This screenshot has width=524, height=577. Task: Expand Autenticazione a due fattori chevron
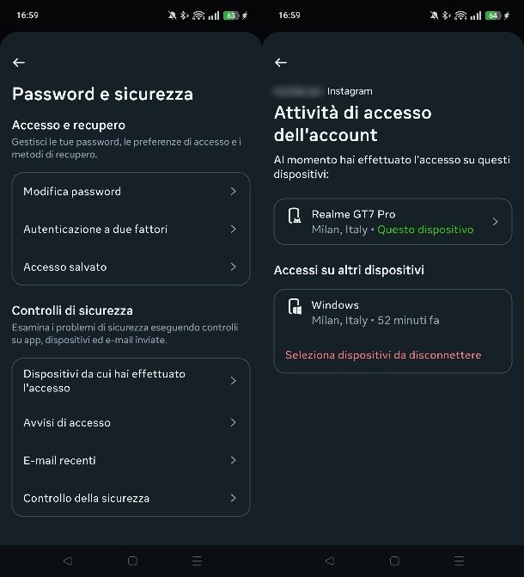click(233, 230)
